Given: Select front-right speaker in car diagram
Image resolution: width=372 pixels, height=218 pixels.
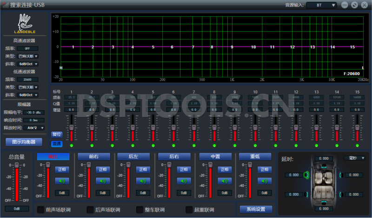Looking at the screenshot, I should [x=341, y=175].
